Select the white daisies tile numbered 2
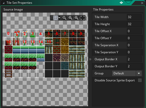The width and height of the screenshot is (146, 108). [x=25, y=34]
